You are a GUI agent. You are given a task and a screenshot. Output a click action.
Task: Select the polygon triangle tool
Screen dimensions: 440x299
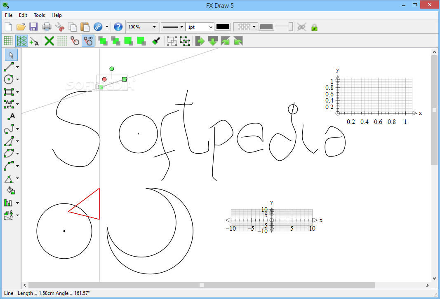click(9, 141)
